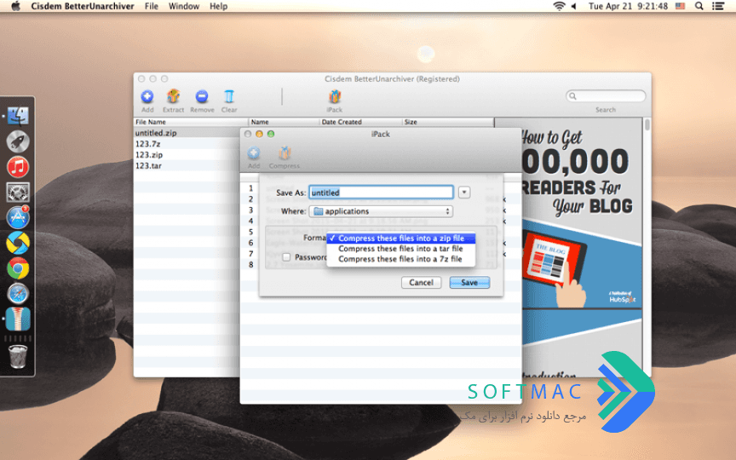Click the File Name column header
The height and width of the screenshot is (460, 736).
click(x=191, y=122)
